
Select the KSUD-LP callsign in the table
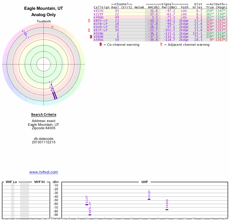click(100, 27)
